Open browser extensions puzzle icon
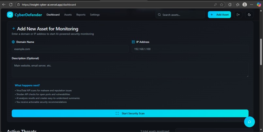 (230, 5)
